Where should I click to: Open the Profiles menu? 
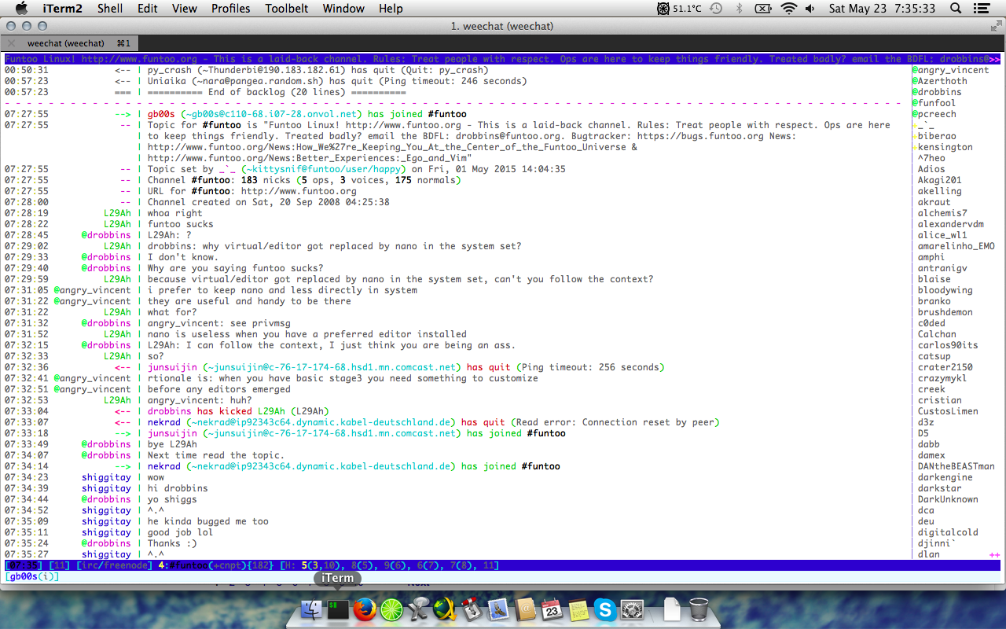[x=231, y=9]
